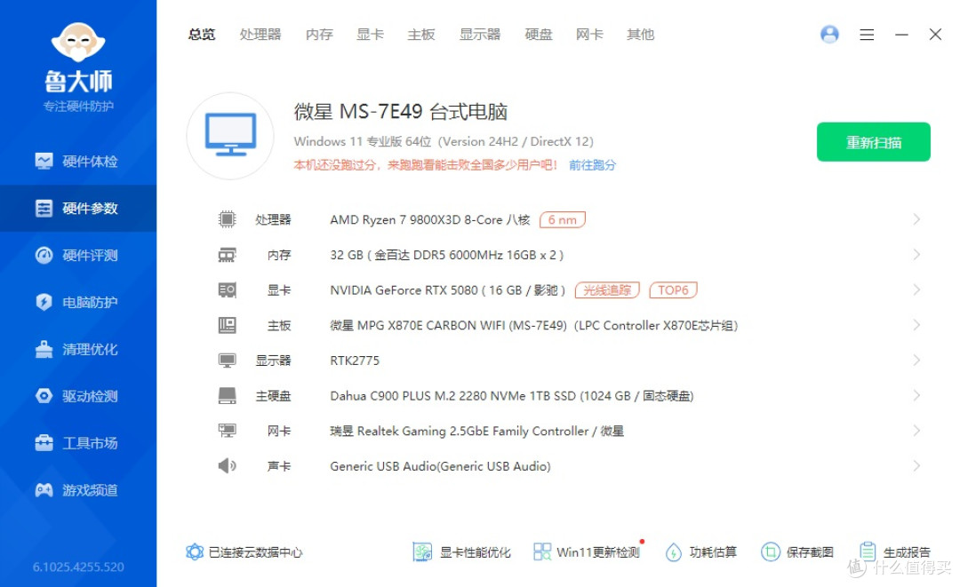Go to 硬件评测 in sidebar
960x587 pixels.
[77, 256]
